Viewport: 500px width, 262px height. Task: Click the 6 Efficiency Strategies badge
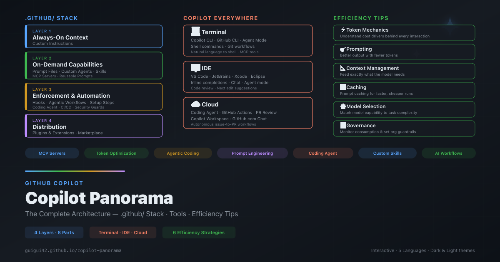[x=199, y=232]
